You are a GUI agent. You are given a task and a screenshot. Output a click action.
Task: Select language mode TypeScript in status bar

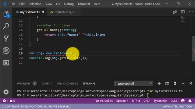(x=161, y=101)
